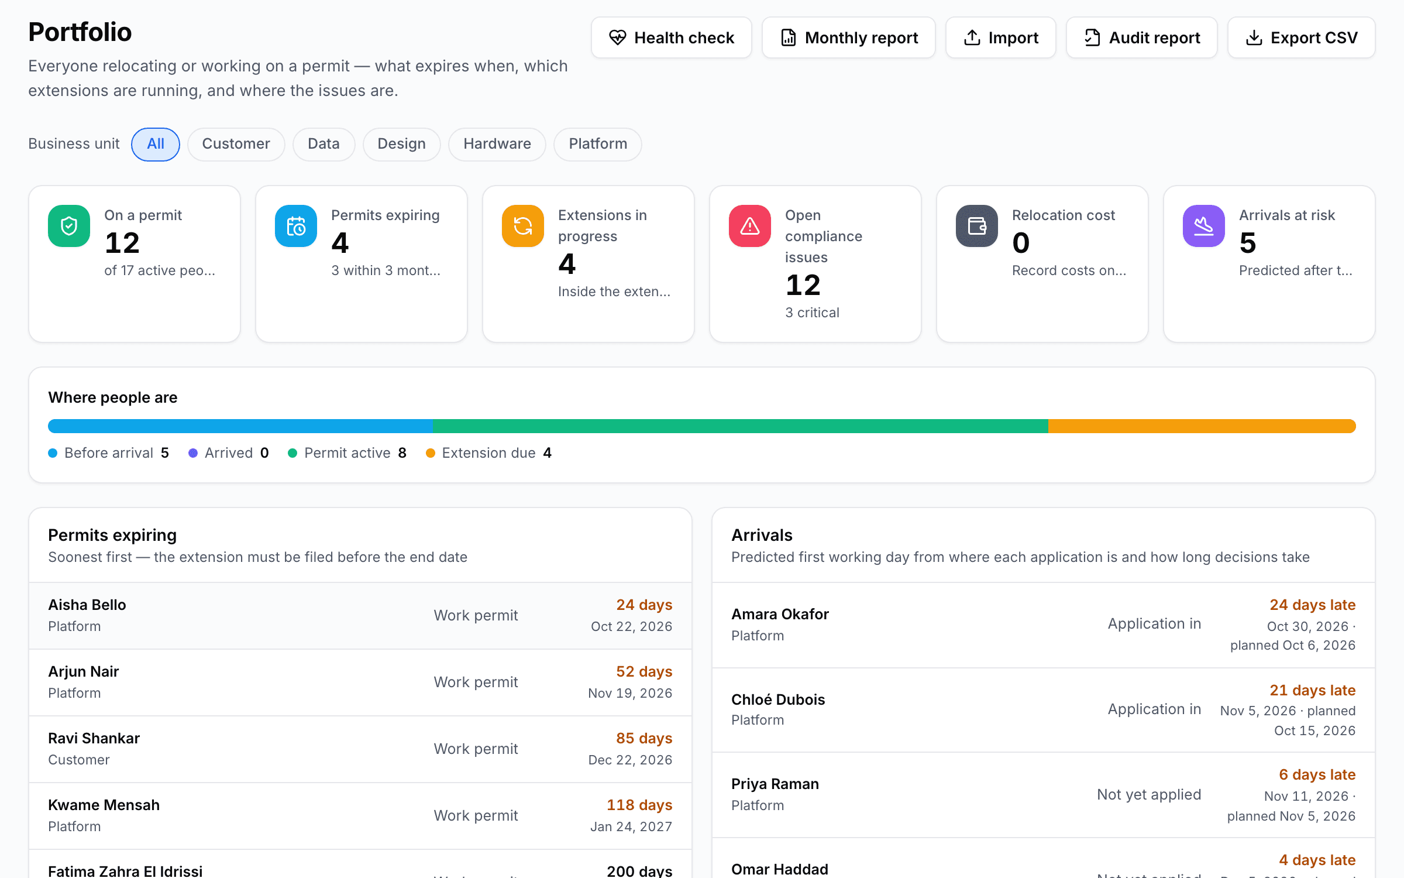Open Kwame Mensah's permit row
Image resolution: width=1404 pixels, height=878 pixels.
tap(360, 816)
